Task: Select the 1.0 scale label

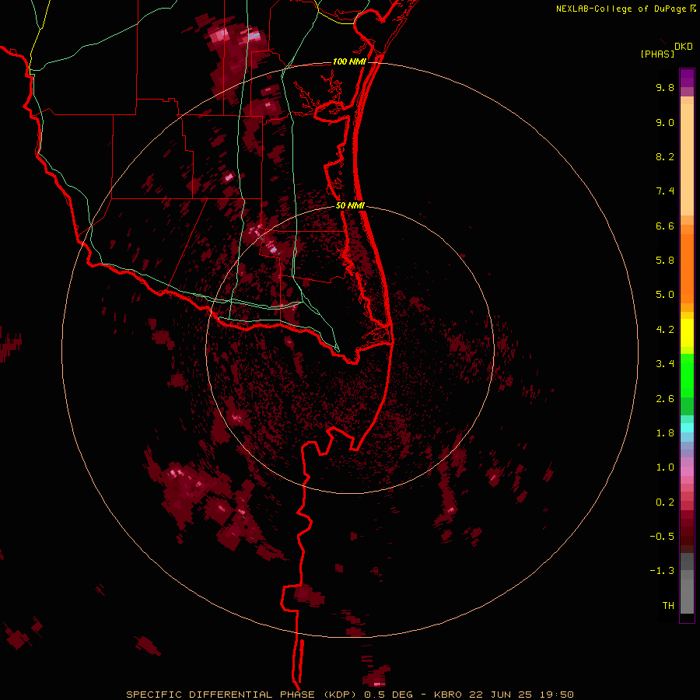Action: pyautogui.click(x=665, y=467)
